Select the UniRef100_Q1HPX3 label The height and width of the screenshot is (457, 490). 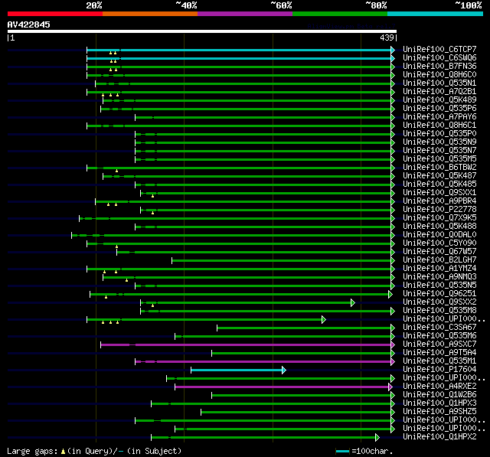click(439, 403)
